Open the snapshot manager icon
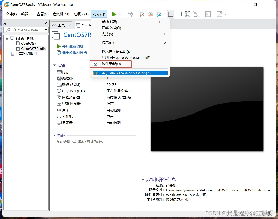Image resolution: width=278 pixels, height=219 pixels. (159, 14)
